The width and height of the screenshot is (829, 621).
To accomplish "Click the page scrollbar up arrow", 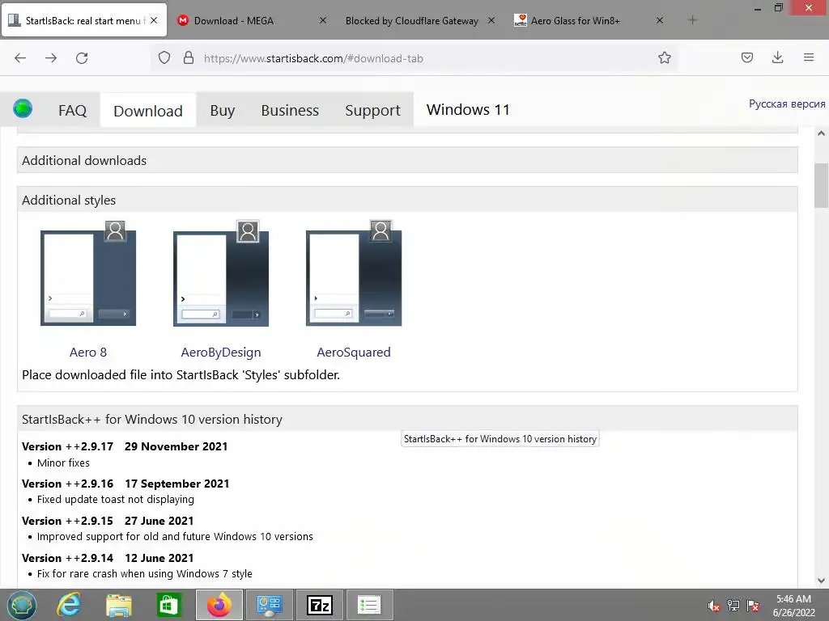I will 821,133.
